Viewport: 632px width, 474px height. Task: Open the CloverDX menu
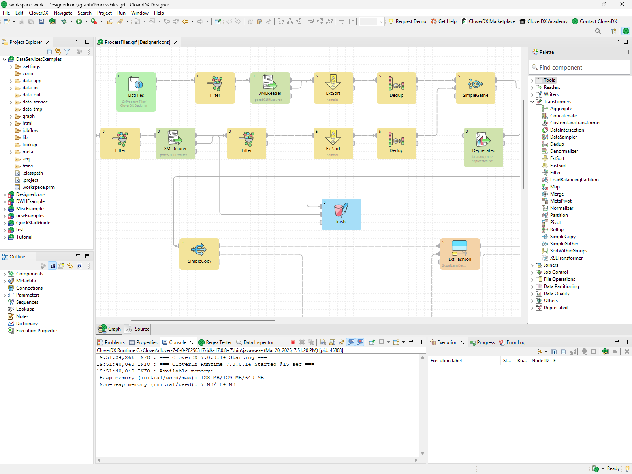point(38,13)
